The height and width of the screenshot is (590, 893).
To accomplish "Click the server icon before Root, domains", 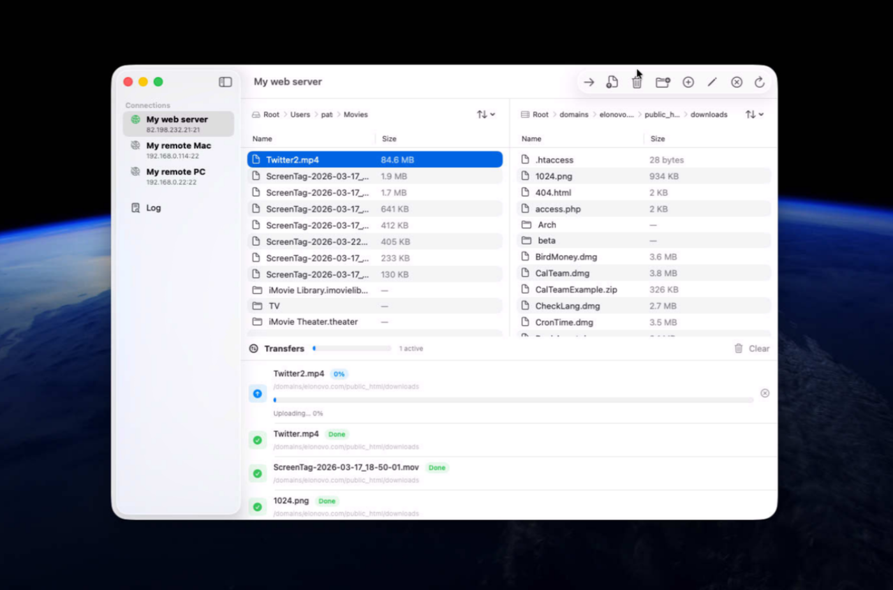I will click(x=525, y=115).
